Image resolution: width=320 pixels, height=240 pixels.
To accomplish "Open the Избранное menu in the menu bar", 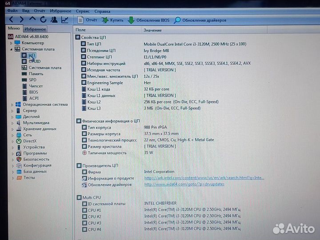I will pos(60,11).
